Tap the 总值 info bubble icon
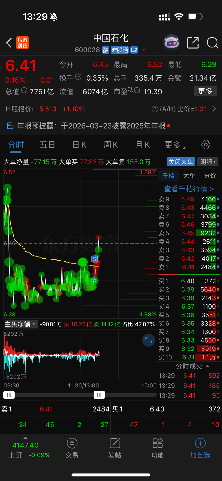Image resolution: width=222 pixels, height=481 pixels. [24, 90]
